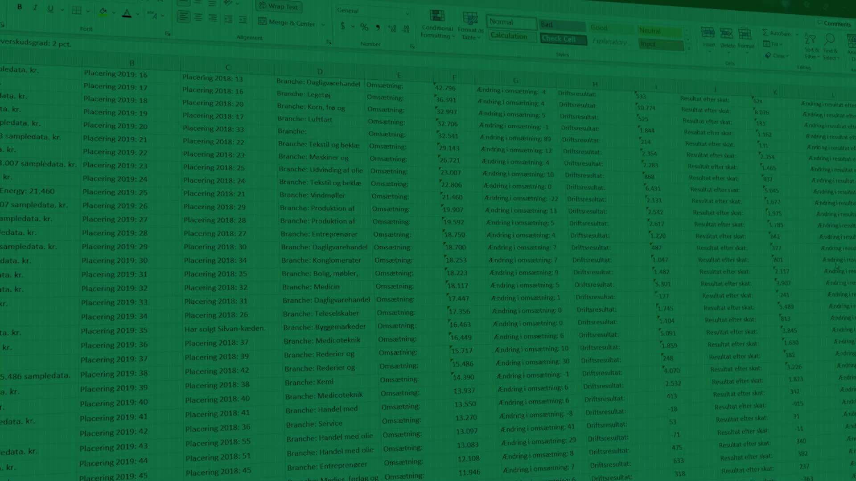Select cell "Branche: Vindmøller"
Screen dimensions: 856x481
pos(313,196)
